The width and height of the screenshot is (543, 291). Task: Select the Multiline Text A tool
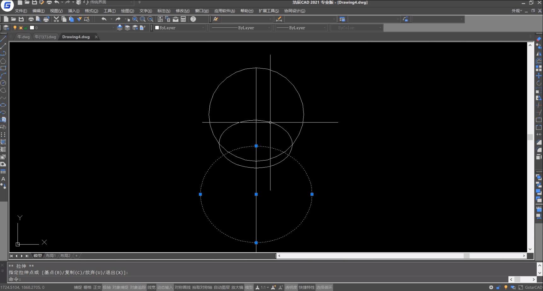(x=3, y=179)
